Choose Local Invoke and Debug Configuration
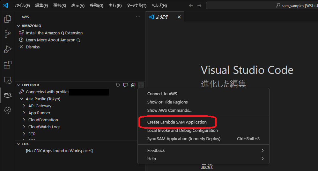The height and width of the screenshot is (171, 318). 203,130
